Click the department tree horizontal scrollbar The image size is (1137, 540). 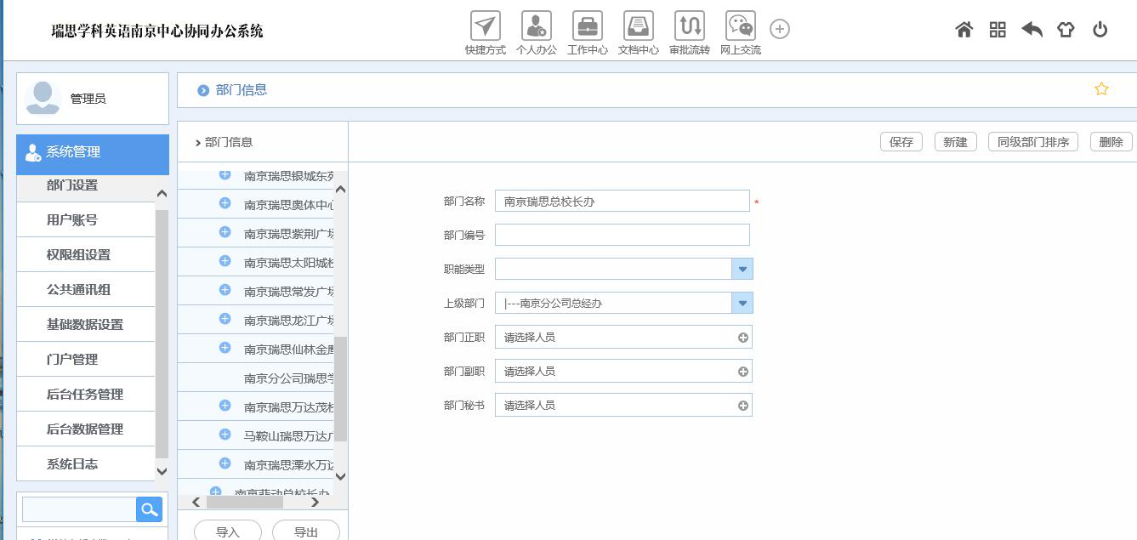(245, 502)
